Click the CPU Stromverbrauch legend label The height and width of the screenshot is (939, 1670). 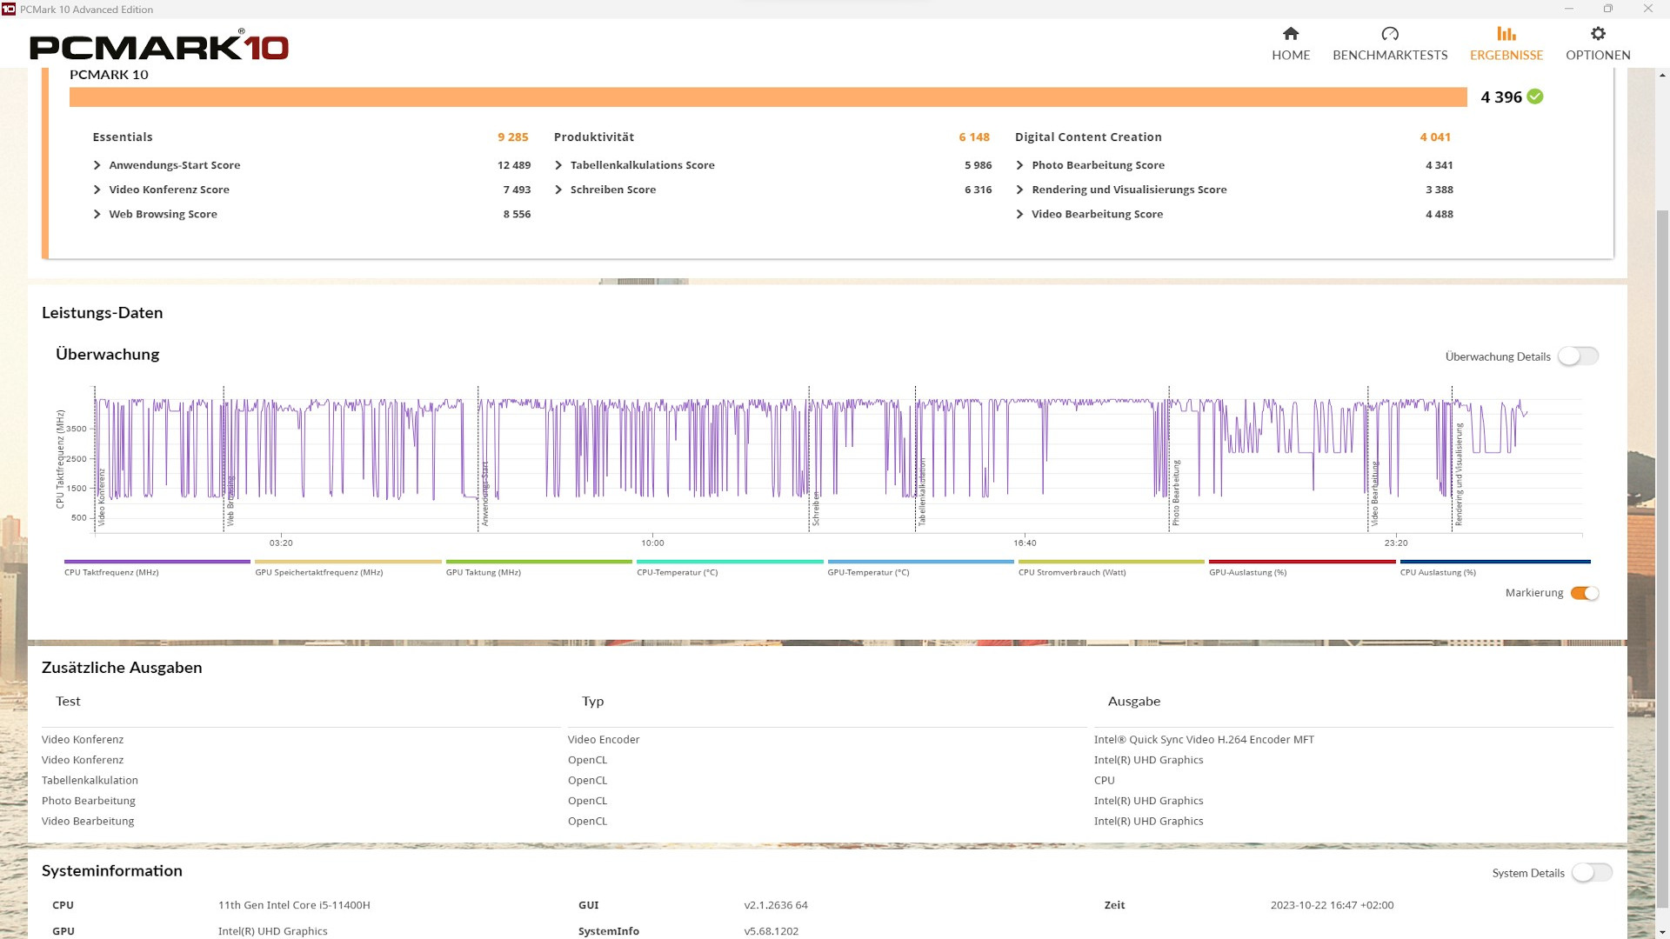pyautogui.click(x=1072, y=572)
